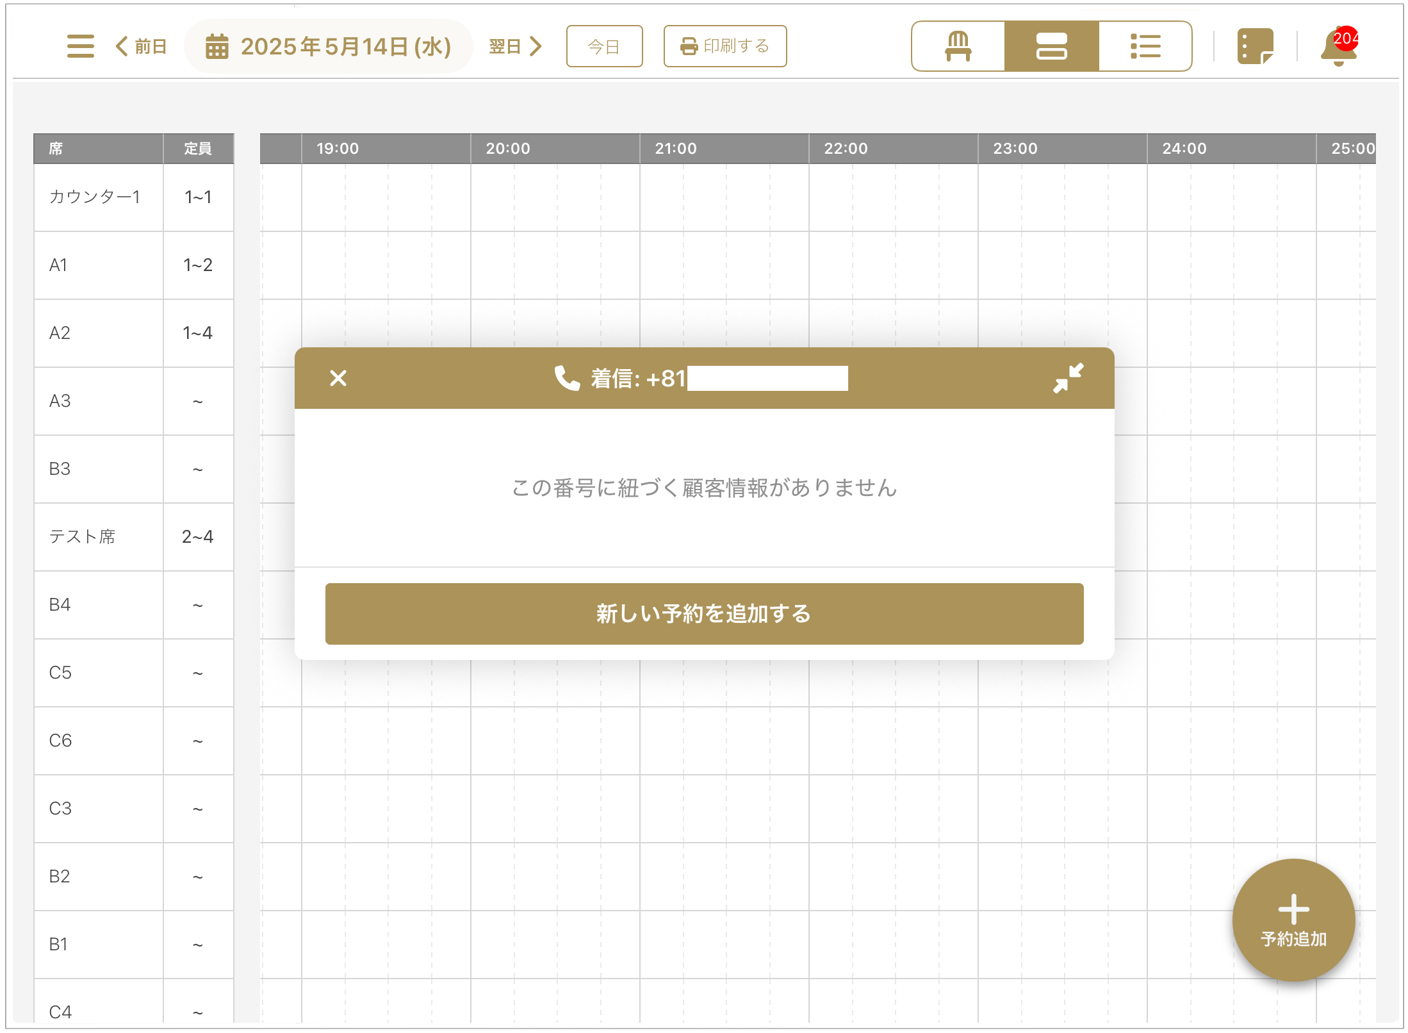Select seat row C3
This screenshot has height=1033, width=1408.
click(x=134, y=809)
